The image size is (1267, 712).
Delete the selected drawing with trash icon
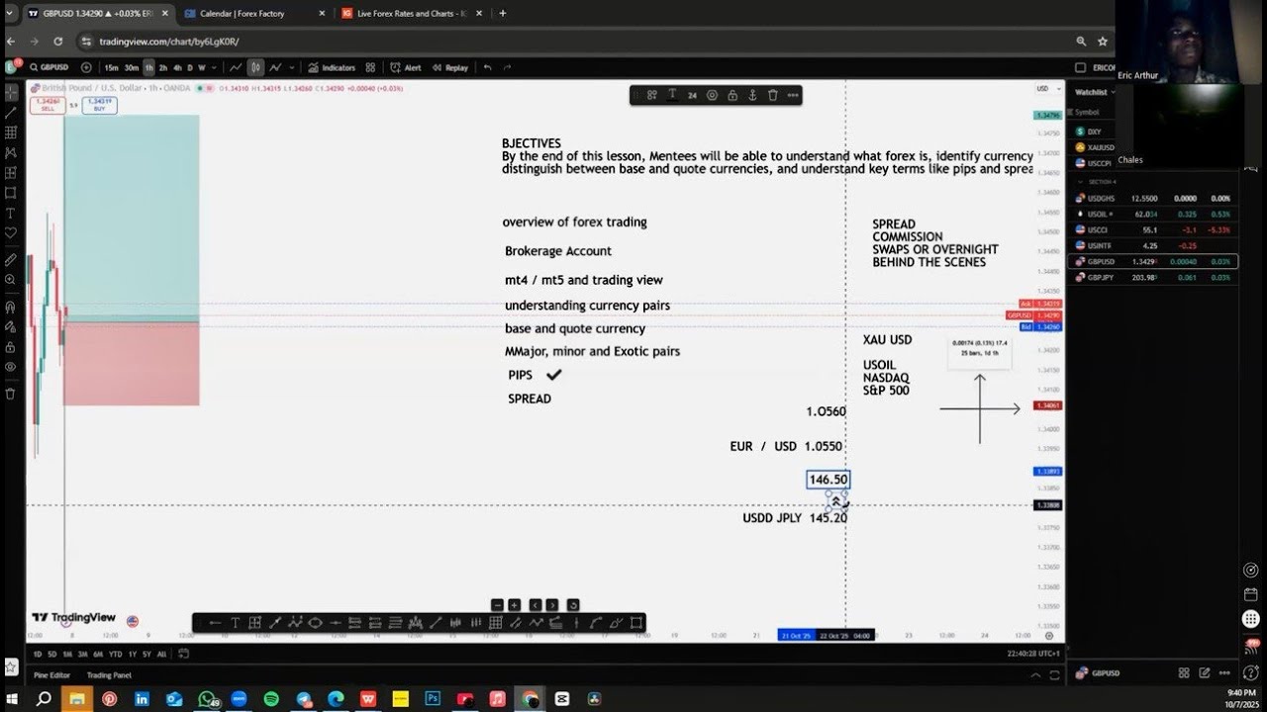pos(773,95)
